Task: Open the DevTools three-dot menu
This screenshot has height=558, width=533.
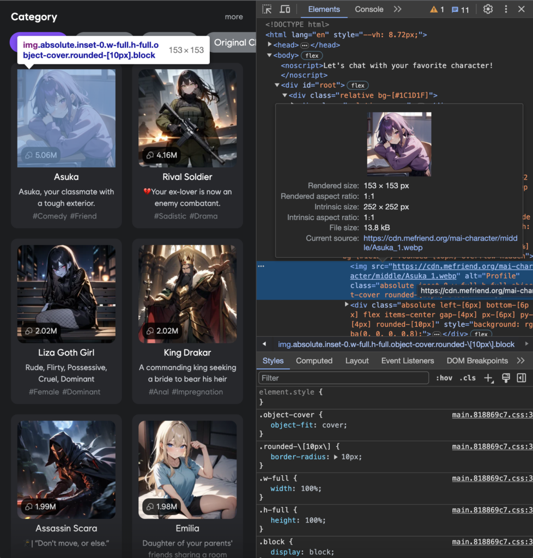Action: (506, 9)
